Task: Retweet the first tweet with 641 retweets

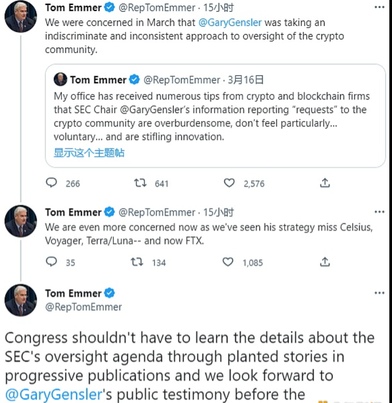Action: 140,183
